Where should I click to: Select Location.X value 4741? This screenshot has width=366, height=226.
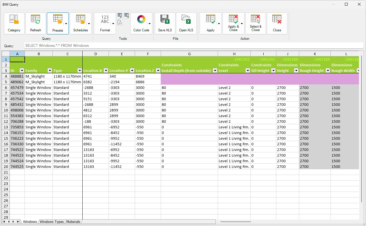point(96,76)
